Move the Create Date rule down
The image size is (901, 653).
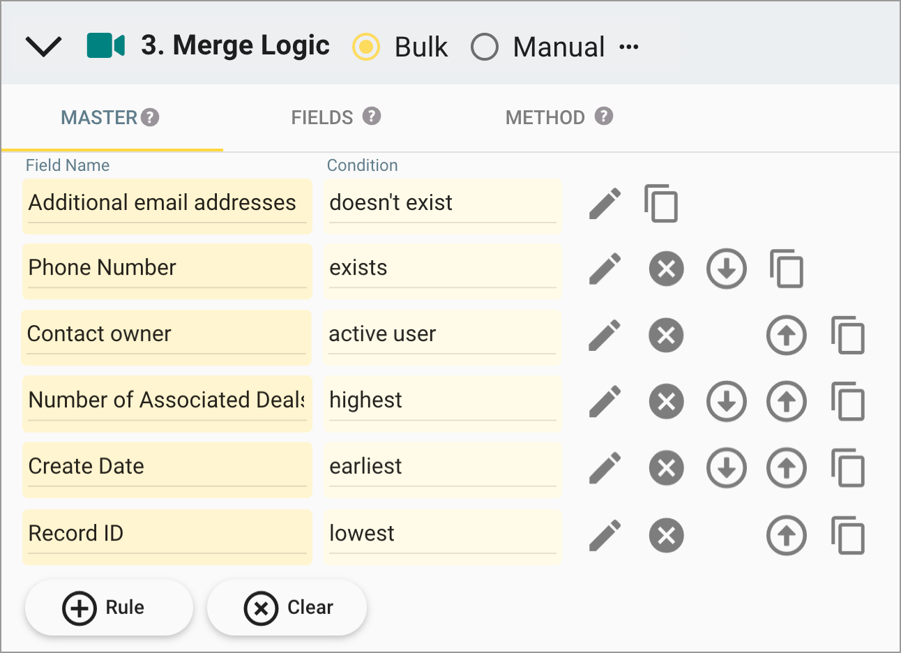[x=726, y=468]
